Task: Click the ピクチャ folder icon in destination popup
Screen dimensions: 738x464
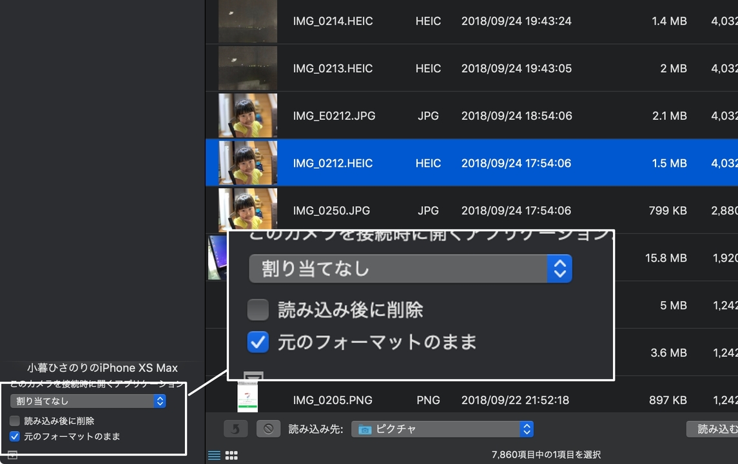Action: pyautogui.click(x=365, y=429)
